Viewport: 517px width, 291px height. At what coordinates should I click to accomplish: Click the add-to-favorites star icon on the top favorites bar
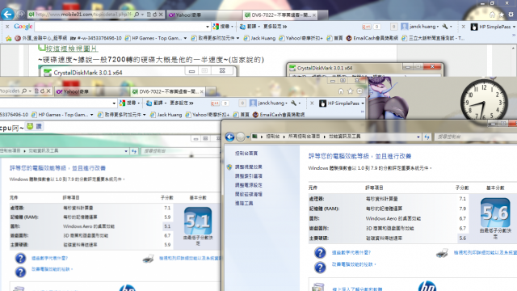pyautogui.click(x=9, y=38)
